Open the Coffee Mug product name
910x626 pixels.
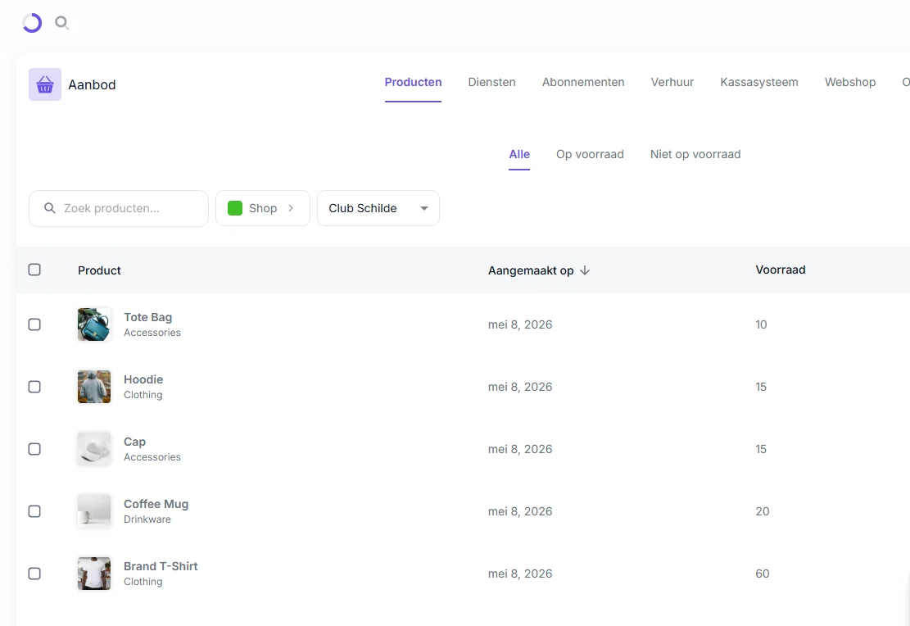point(156,504)
